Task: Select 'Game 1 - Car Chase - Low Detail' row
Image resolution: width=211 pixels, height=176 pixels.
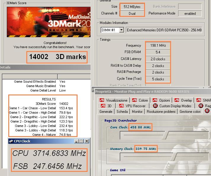Action: click(x=41, y=108)
